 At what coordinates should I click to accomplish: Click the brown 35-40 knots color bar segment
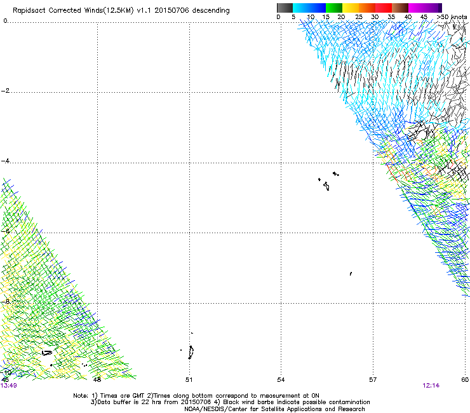(x=400, y=8)
